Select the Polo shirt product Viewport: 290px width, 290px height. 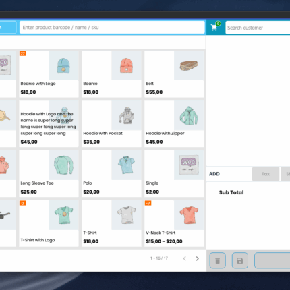(x=111, y=174)
